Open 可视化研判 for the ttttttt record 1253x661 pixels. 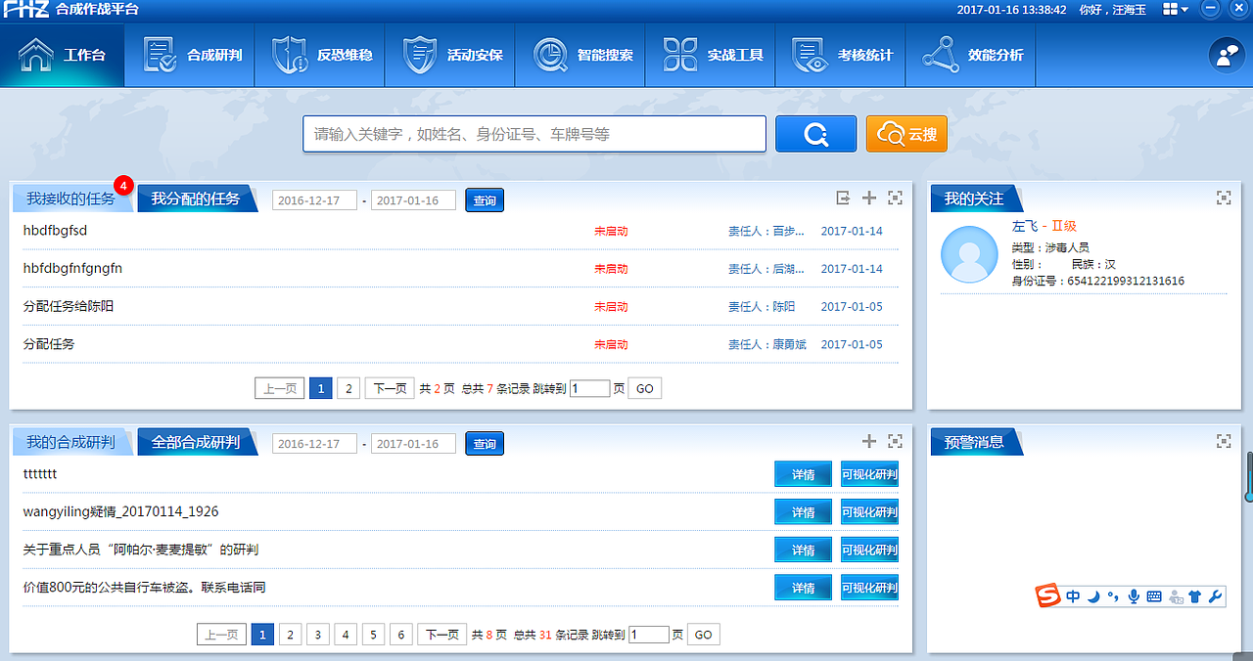[x=869, y=473]
